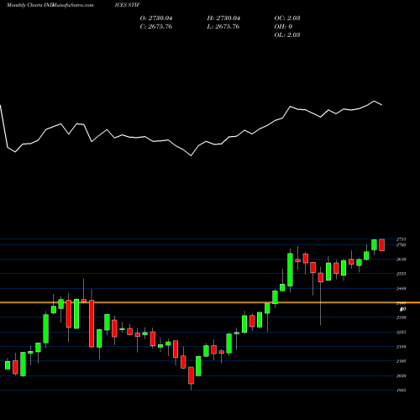Select the low value 'L: 2675.76'
This screenshot has height=420, width=420.
[x=223, y=27]
